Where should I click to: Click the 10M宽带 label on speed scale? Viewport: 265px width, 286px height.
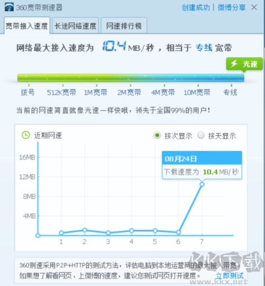click(x=197, y=92)
